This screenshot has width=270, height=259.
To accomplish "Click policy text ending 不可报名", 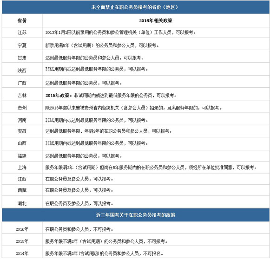I will click(x=104, y=253).
